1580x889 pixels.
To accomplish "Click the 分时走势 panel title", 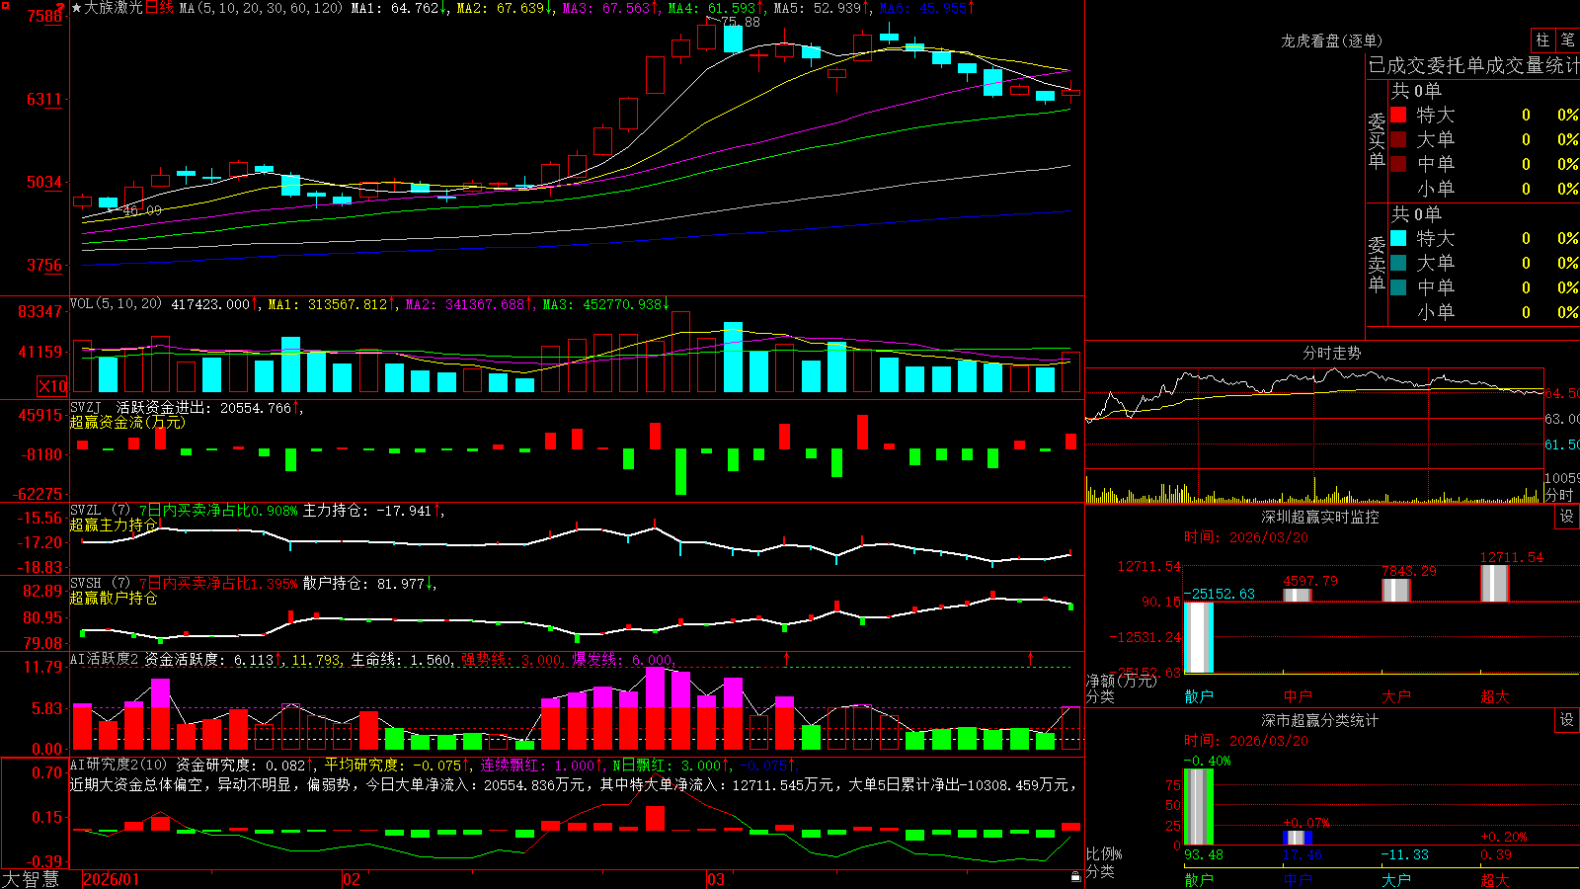I will [1331, 353].
